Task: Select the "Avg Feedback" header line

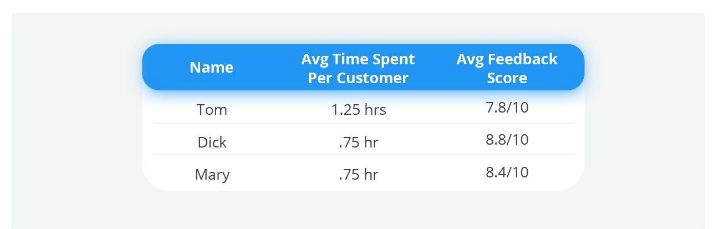Action: pyautogui.click(x=507, y=59)
